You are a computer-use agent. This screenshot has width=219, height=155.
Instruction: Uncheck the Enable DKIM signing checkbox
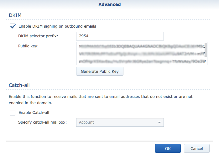coord(13,26)
